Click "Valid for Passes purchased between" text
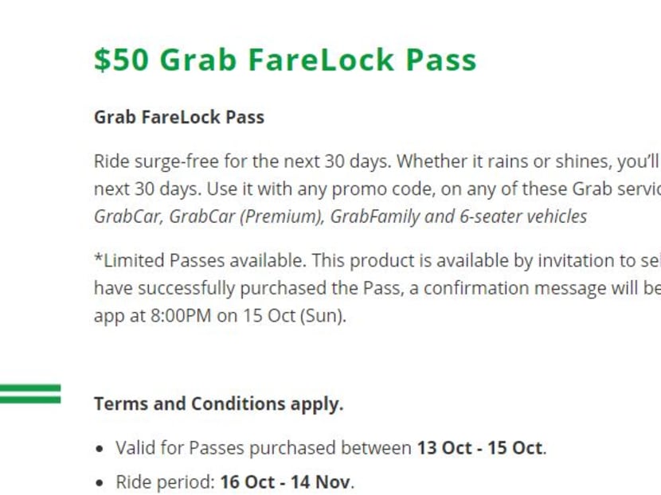The width and height of the screenshot is (661, 495). (x=263, y=448)
